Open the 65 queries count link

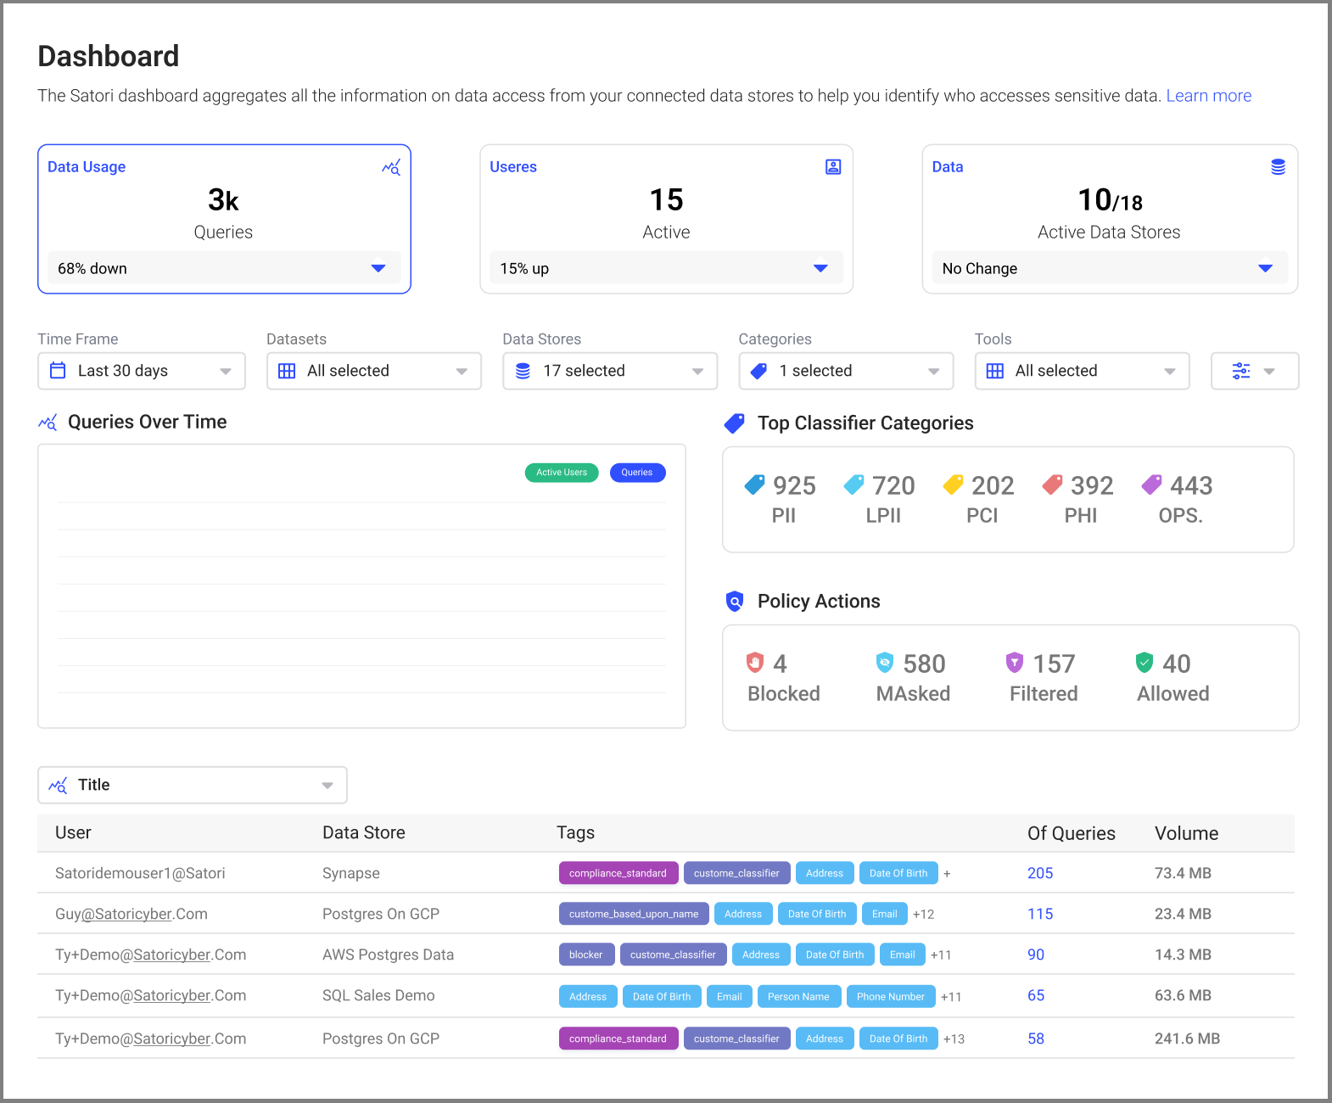point(1036,995)
